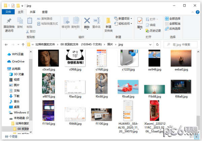Select the f0ca8.jpg thumbnail
The height and width of the screenshot is (141, 202).
coord(128,87)
